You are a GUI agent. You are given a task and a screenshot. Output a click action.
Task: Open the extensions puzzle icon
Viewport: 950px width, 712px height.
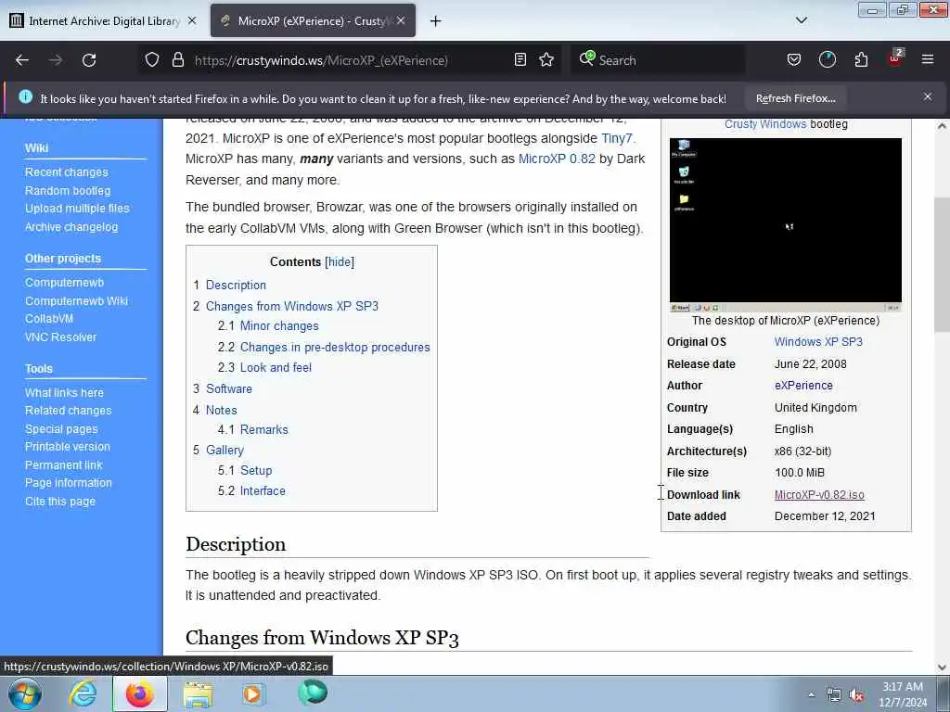click(861, 60)
